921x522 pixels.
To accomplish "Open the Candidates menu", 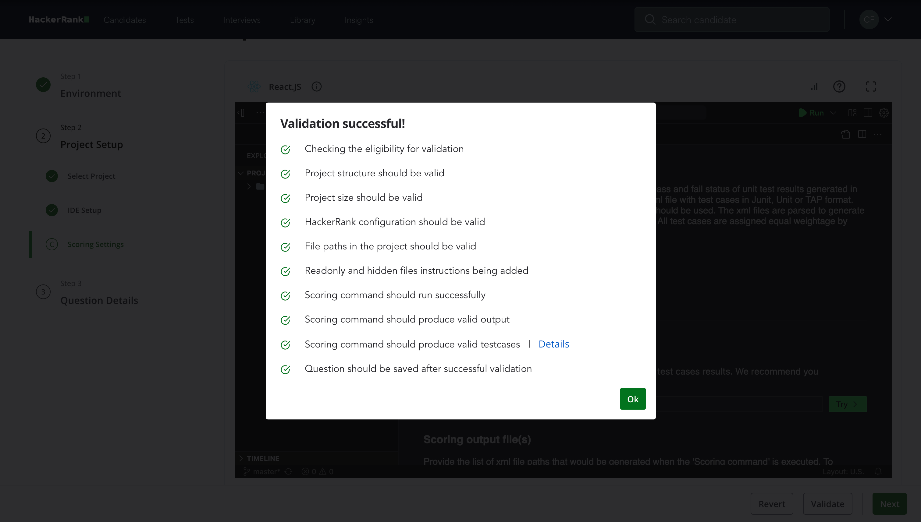I will click(x=125, y=20).
